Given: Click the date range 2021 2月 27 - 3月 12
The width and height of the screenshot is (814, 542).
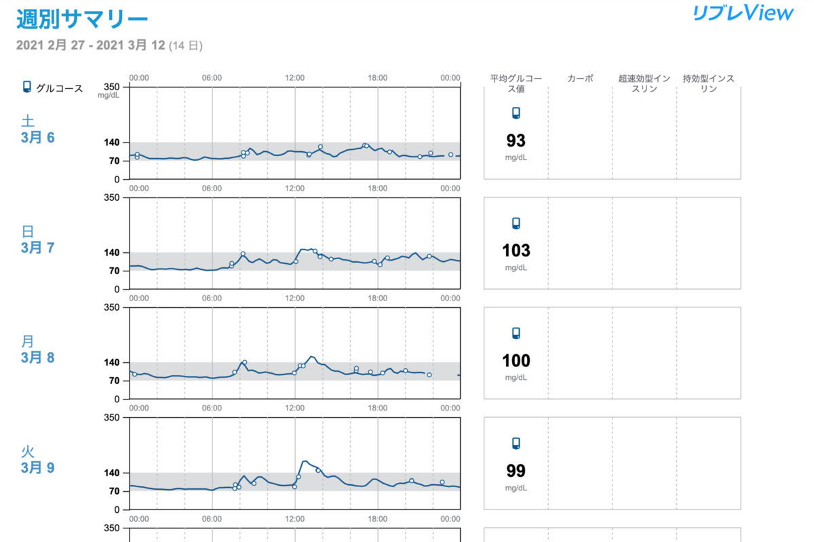Looking at the screenshot, I should (109, 46).
